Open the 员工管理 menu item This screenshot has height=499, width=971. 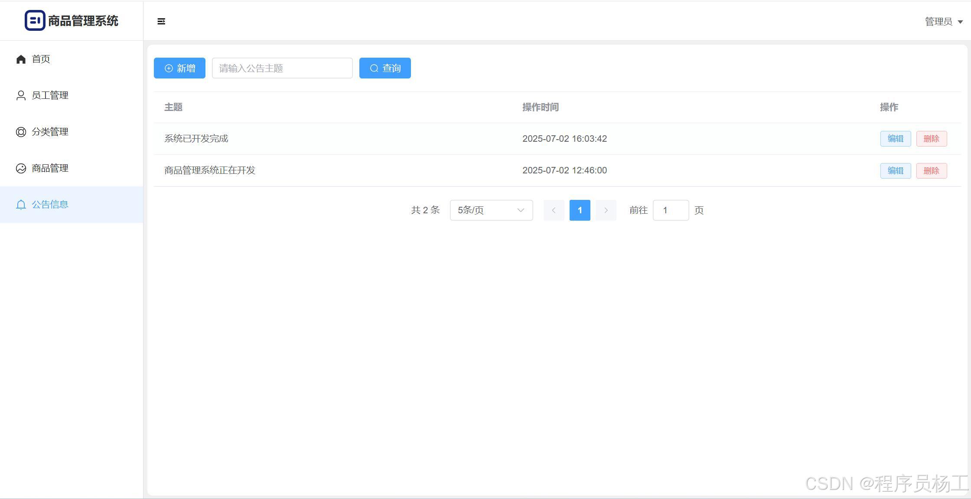pyautogui.click(x=50, y=95)
